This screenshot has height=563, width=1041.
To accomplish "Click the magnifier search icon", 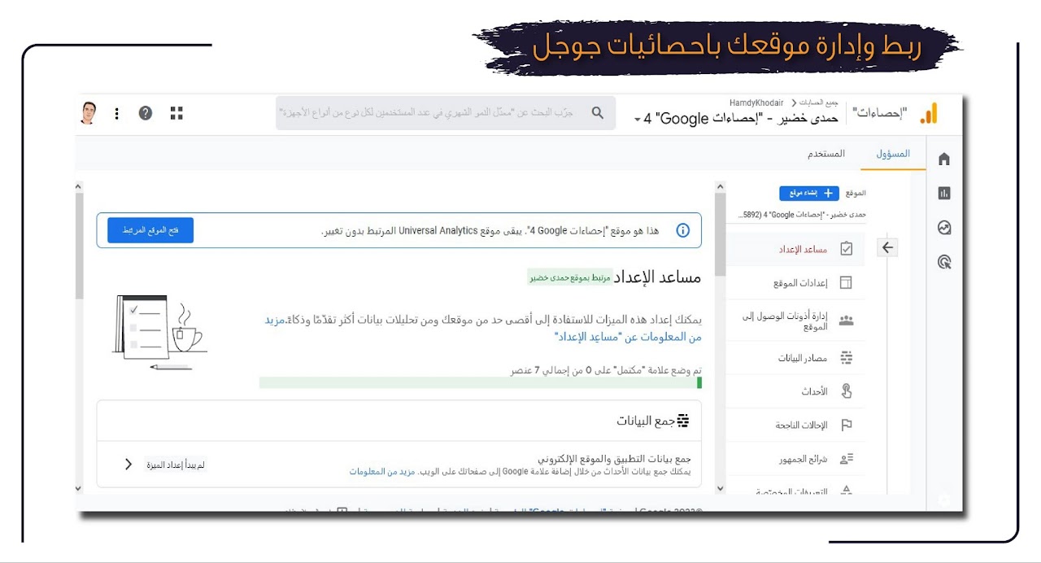I will 598,113.
